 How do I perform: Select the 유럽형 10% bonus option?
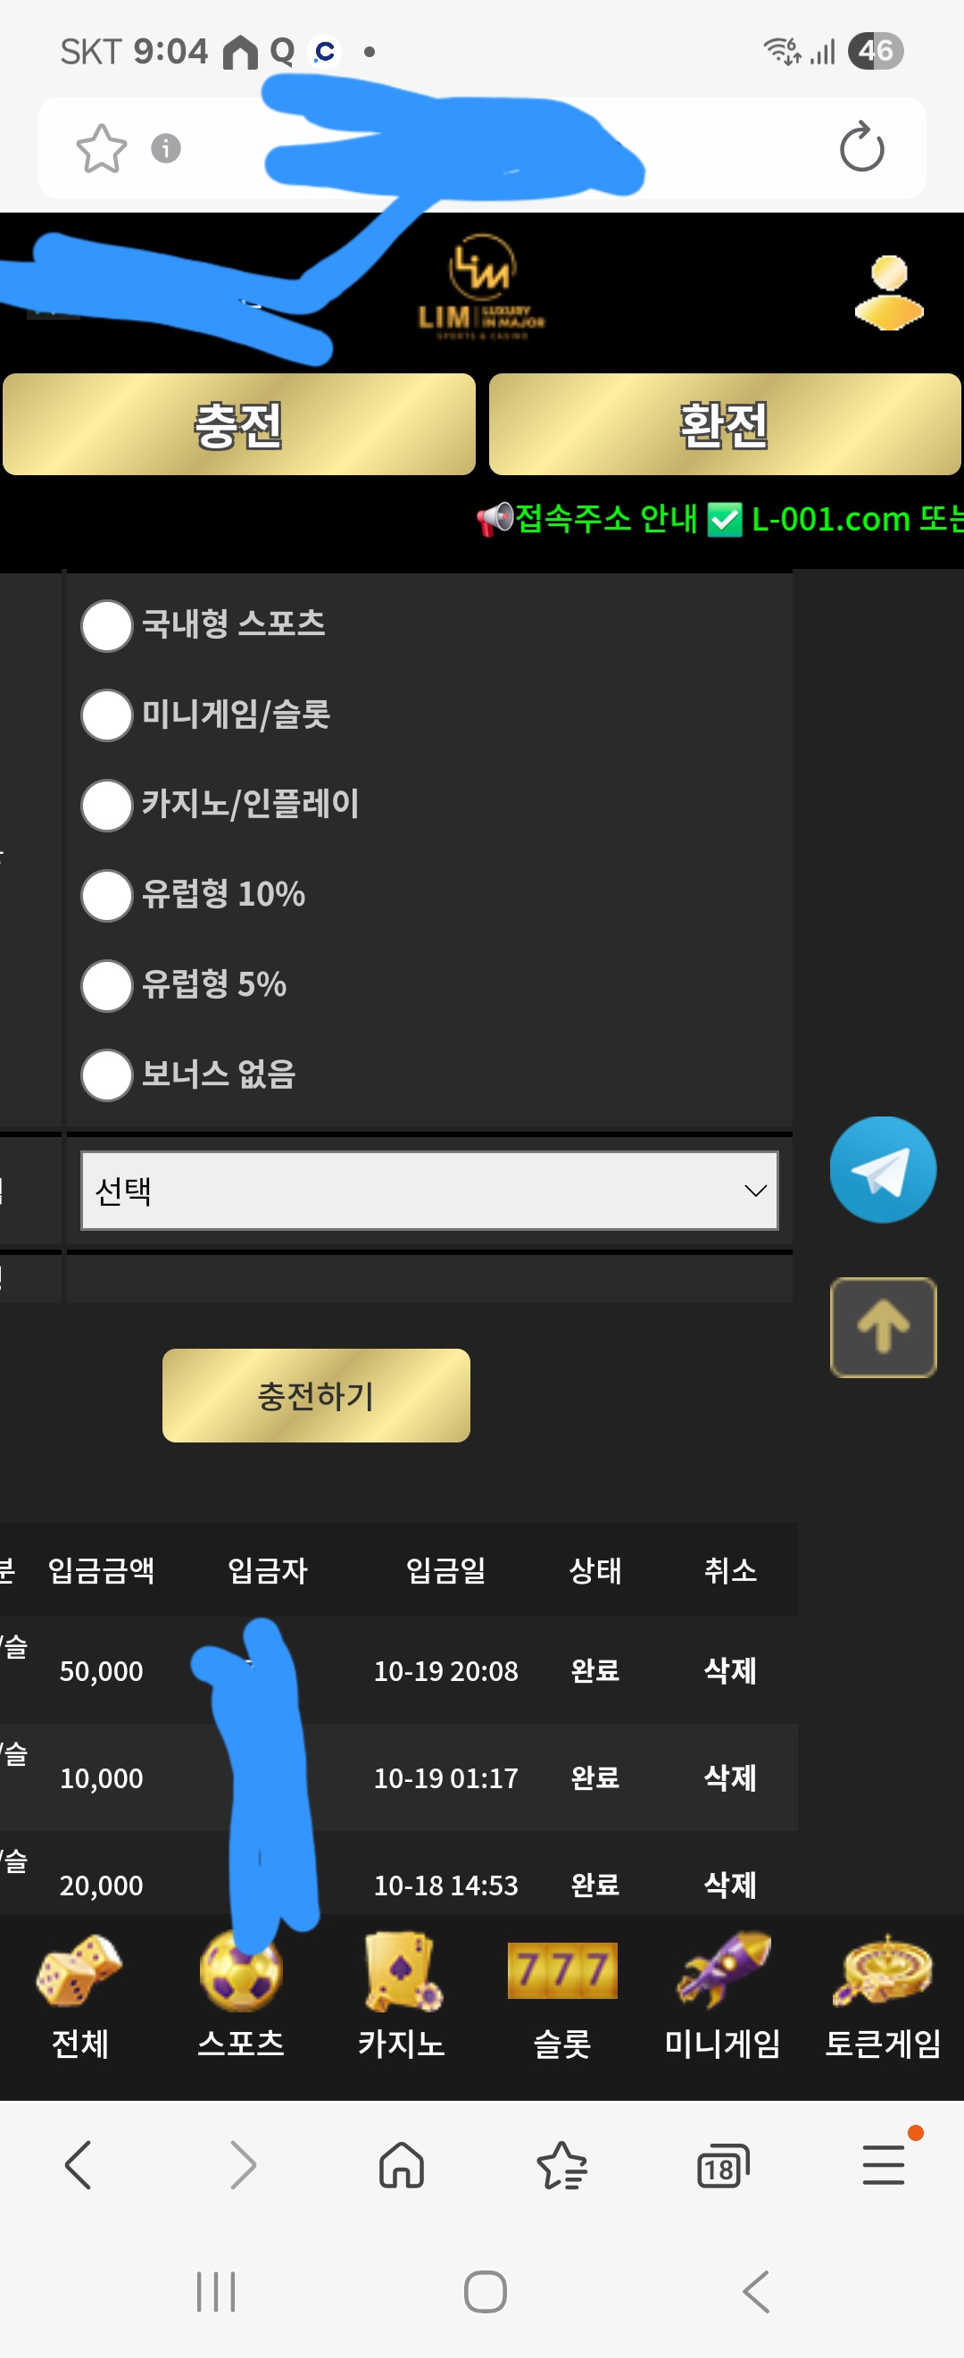pos(107,895)
